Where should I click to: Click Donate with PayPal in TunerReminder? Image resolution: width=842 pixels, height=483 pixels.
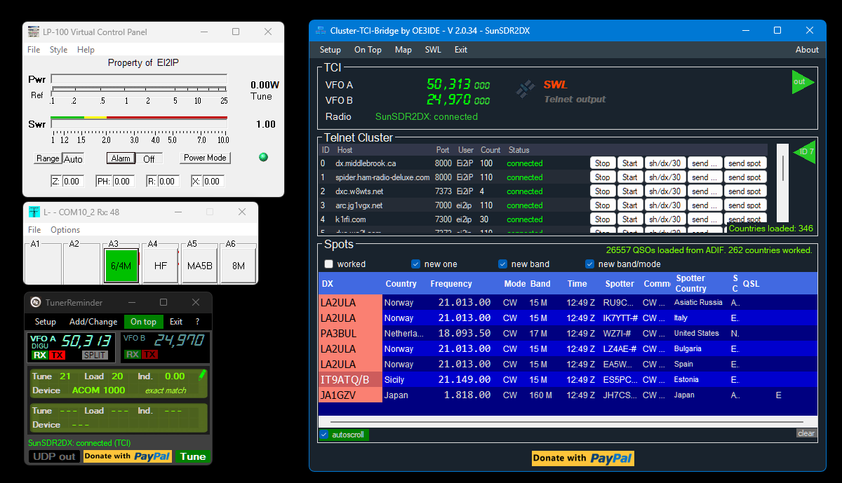click(x=128, y=456)
